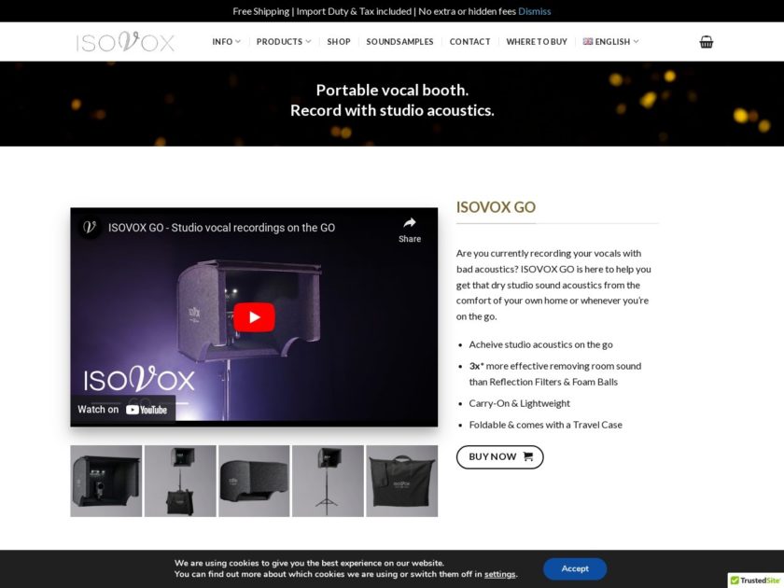784x588 pixels.
Task: Click the video Share arrow icon
Action: [410, 223]
